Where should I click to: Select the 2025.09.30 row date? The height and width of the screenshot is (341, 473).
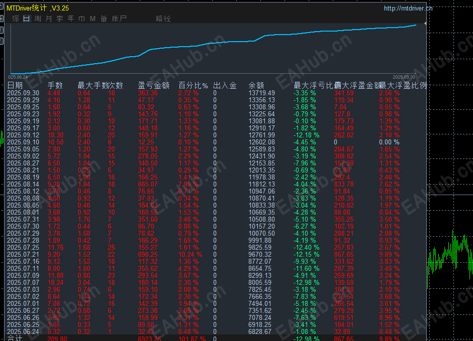click(x=23, y=93)
